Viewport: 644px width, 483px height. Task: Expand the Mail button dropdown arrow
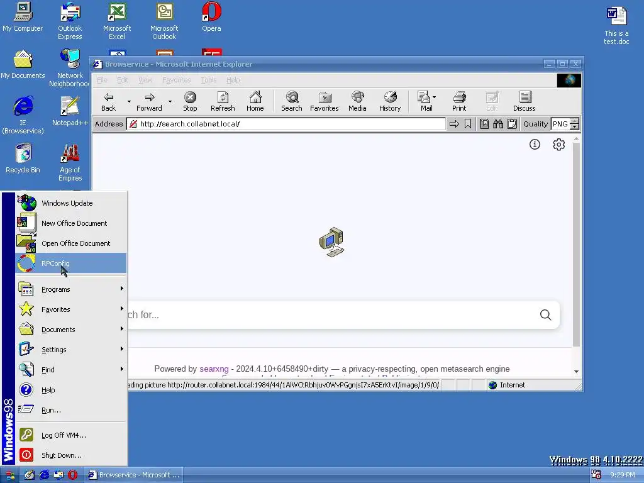[x=435, y=97]
